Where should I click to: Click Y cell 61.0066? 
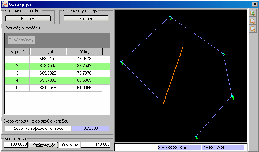click(84, 88)
